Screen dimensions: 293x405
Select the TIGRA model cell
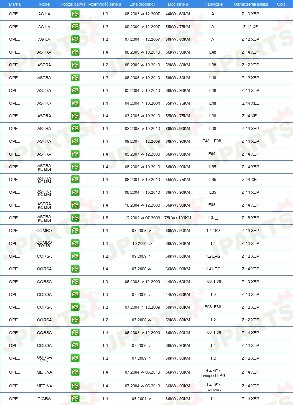point(44,399)
